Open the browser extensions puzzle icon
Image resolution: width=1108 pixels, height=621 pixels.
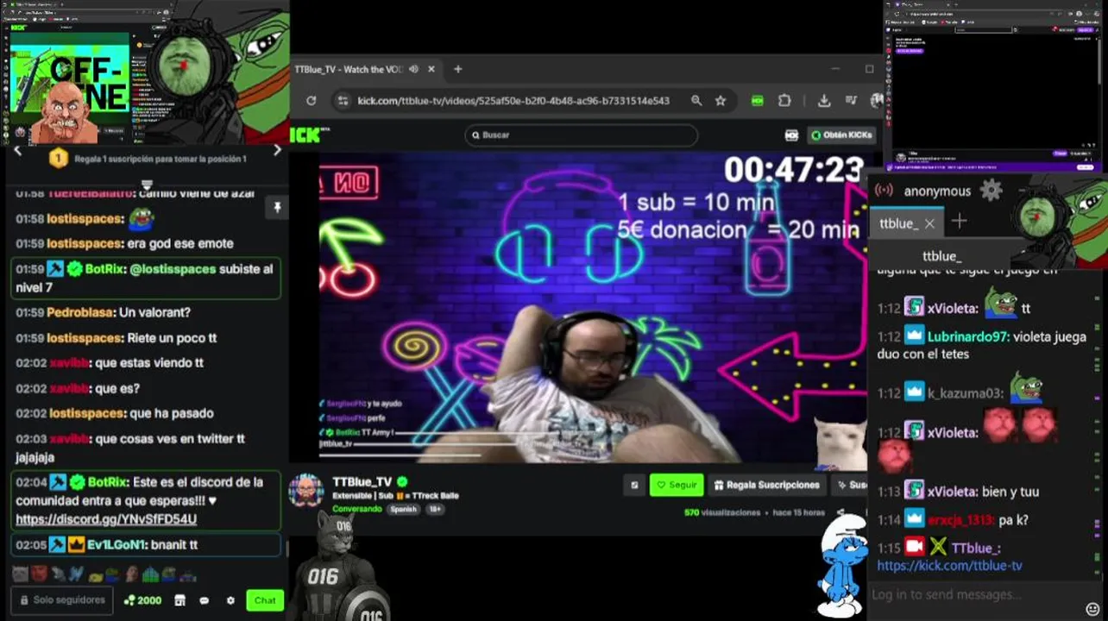[784, 101]
